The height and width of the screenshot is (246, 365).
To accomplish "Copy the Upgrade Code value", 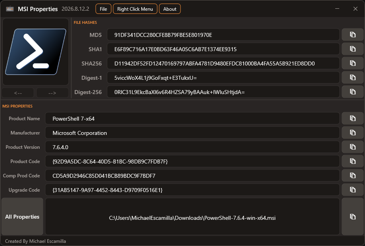I will coord(352,190).
